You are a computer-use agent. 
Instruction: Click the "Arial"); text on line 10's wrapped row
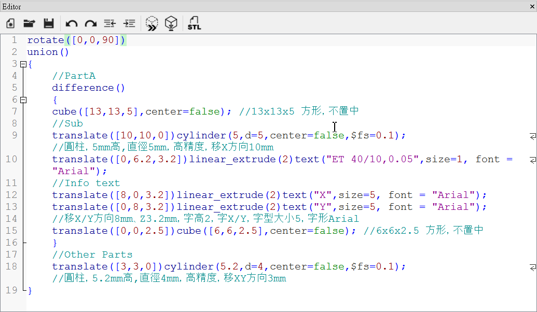pos(79,171)
